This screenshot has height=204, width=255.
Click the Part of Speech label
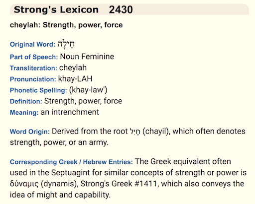(x=34, y=57)
